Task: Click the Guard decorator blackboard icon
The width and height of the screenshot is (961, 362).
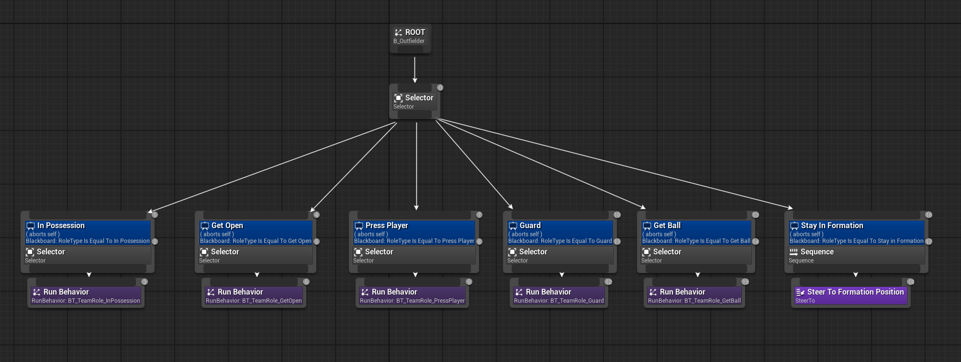Action: point(513,226)
